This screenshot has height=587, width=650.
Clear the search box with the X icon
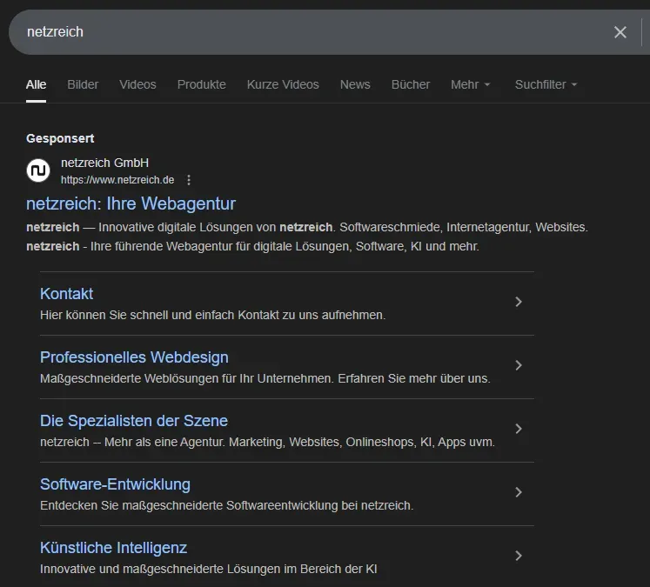click(x=620, y=32)
